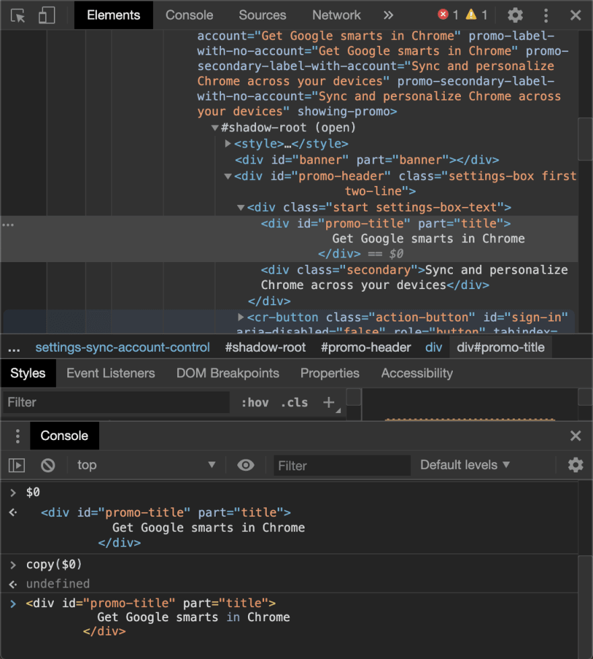Open DevTools settings gear in top bar

(x=515, y=15)
